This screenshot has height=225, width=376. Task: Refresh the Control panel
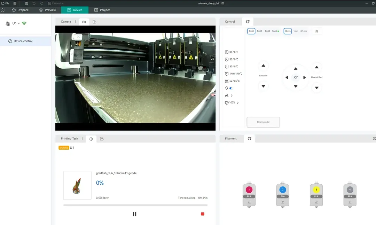(x=248, y=22)
